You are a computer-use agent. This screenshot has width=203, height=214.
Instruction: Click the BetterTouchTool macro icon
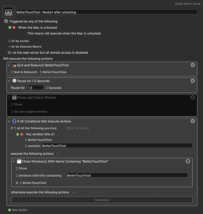pos(9,12)
